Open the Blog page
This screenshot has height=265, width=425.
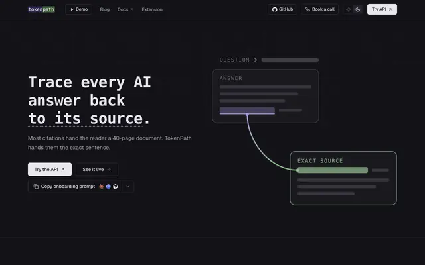coord(105,9)
